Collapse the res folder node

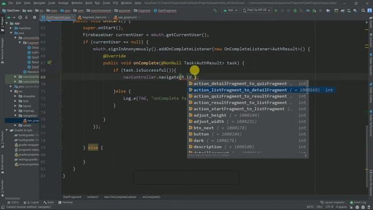pyautogui.click(x=11, y=92)
